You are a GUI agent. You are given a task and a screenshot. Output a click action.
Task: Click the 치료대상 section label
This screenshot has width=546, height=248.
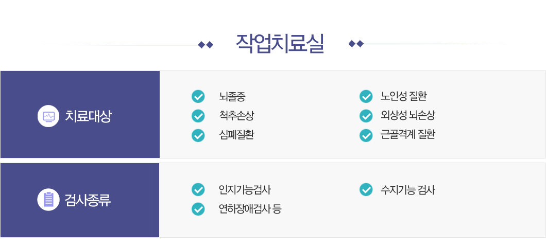88,116
